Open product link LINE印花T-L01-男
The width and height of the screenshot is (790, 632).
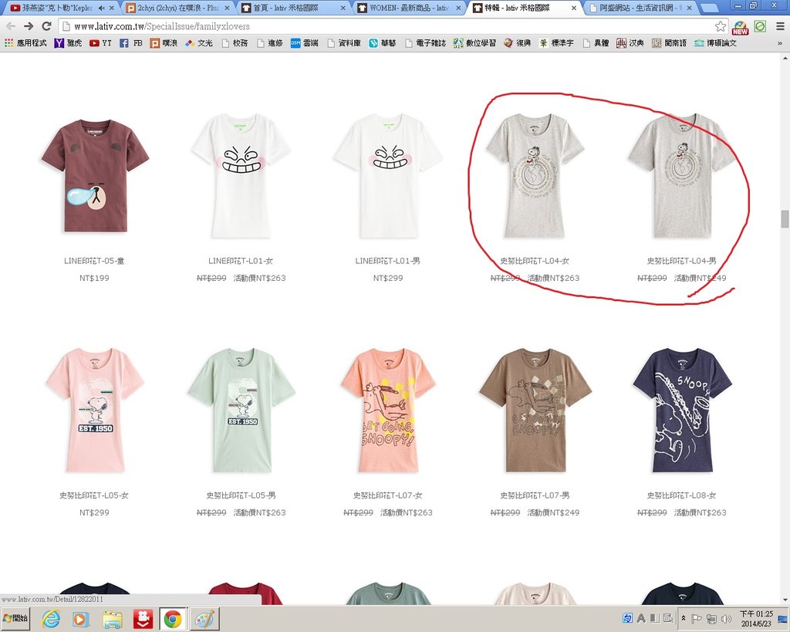tap(387, 261)
